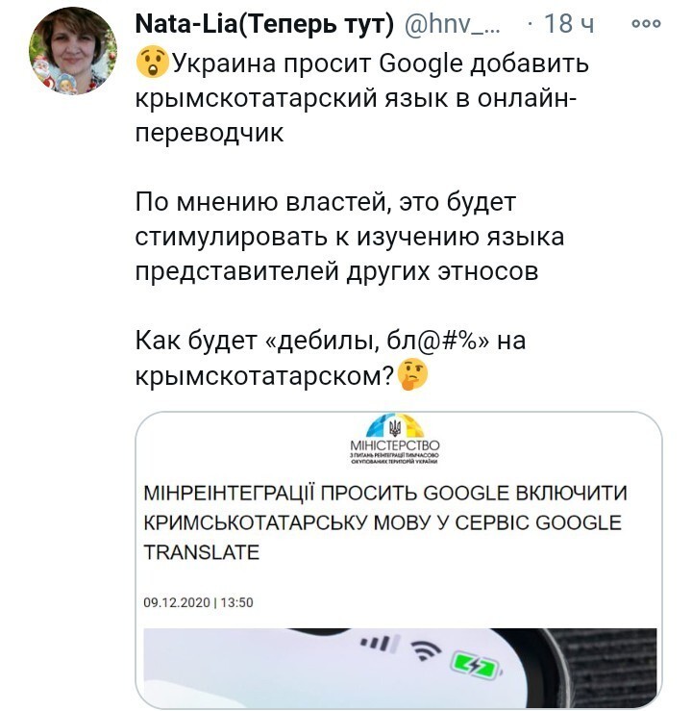The image size is (692, 711).
Task: Open headline Мінреінтеграції просить Google включити
Action: [385, 493]
